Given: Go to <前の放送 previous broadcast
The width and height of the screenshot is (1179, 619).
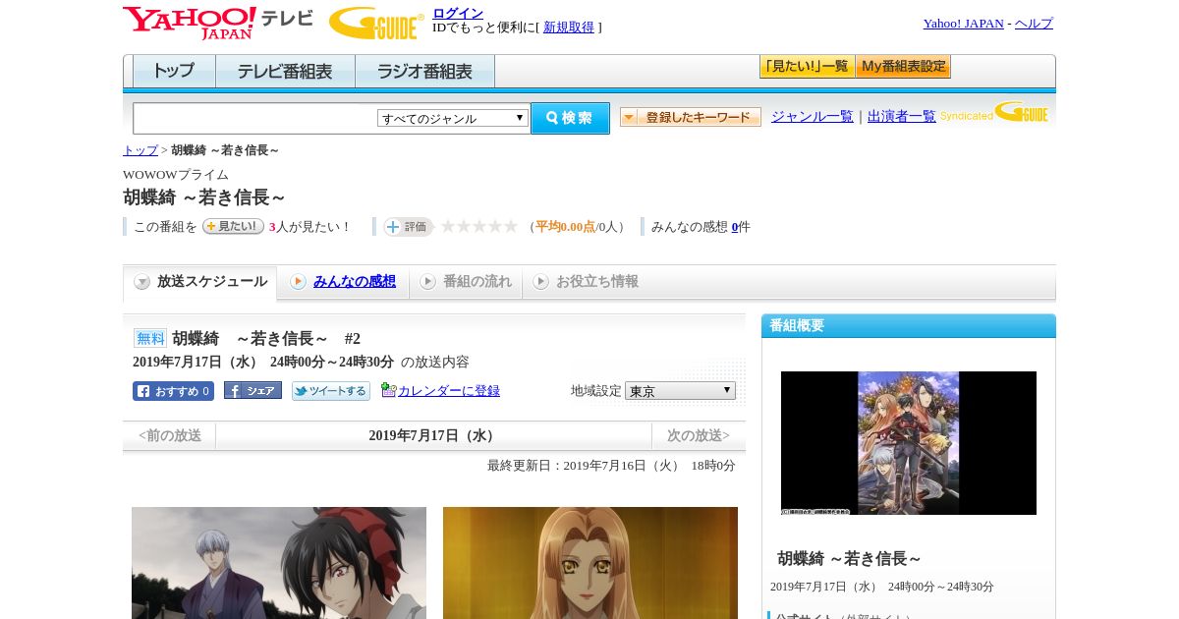Looking at the screenshot, I should pyautogui.click(x=170, y=435).
